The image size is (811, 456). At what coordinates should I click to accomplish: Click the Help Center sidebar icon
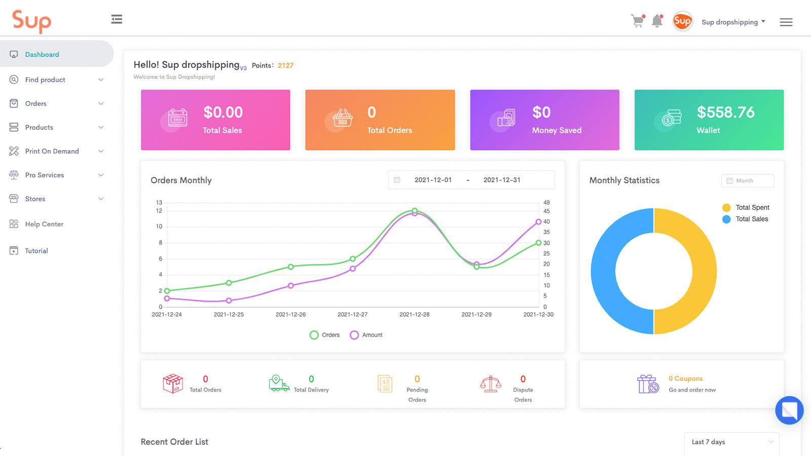click(13, 224)
